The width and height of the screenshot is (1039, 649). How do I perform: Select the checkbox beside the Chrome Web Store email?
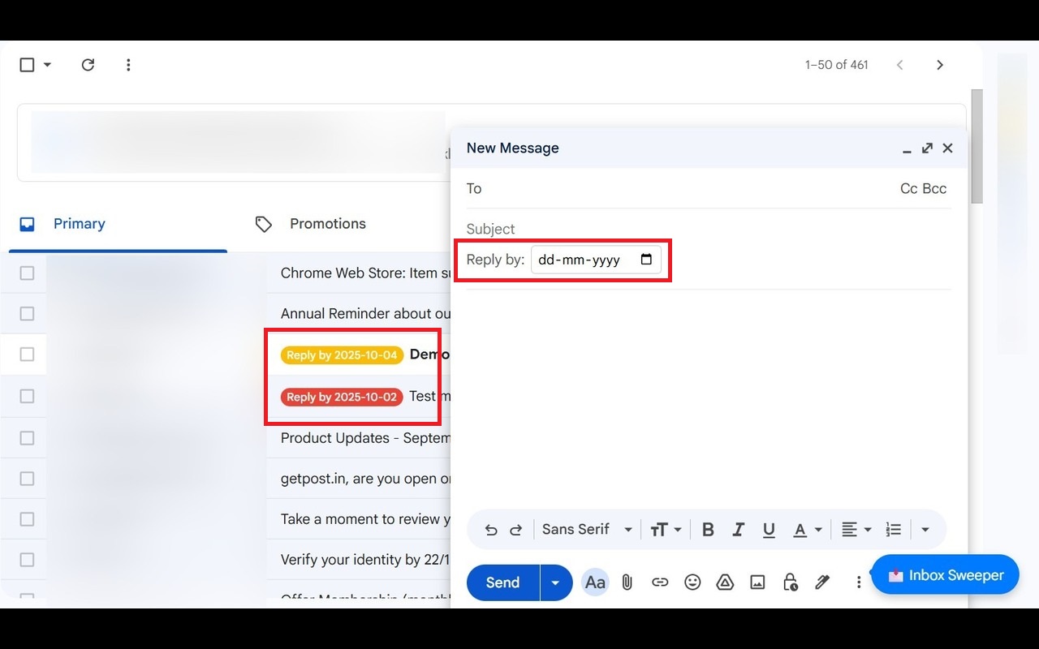pyautogui.click(x=24, y=273)
